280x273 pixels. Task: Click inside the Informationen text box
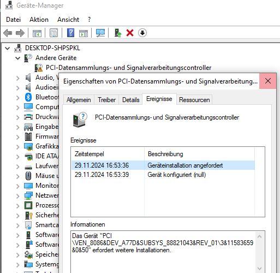click(164, 252)
